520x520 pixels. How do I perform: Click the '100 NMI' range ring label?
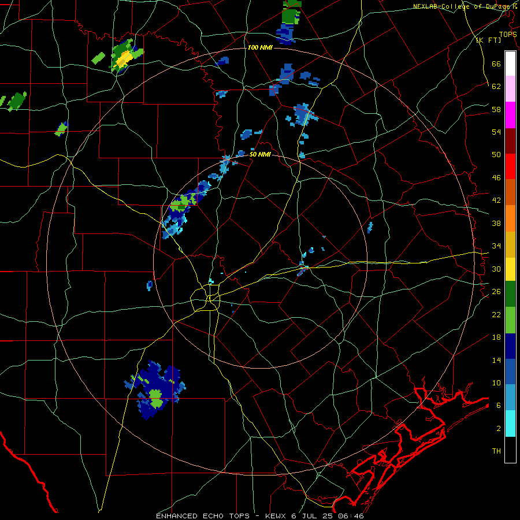[x=260, y=47]
